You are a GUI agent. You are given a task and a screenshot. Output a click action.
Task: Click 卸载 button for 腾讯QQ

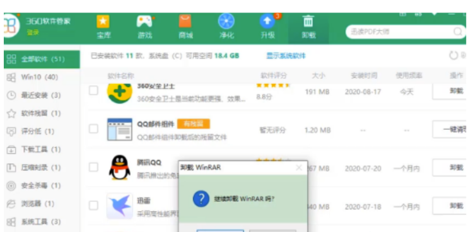click(x=450, y=168)
